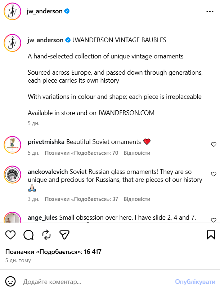Image resolution: width=220 pixels, height=290 pixels.
Task: Open the emoji picker smiley icon
Action: 11,281
